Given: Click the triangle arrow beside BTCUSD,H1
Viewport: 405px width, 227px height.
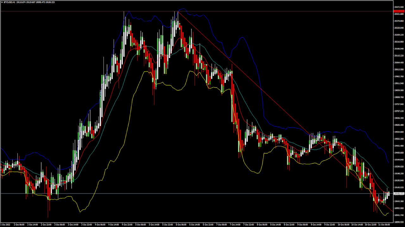Looking at the screenshot, I should (x=2, y=2).
